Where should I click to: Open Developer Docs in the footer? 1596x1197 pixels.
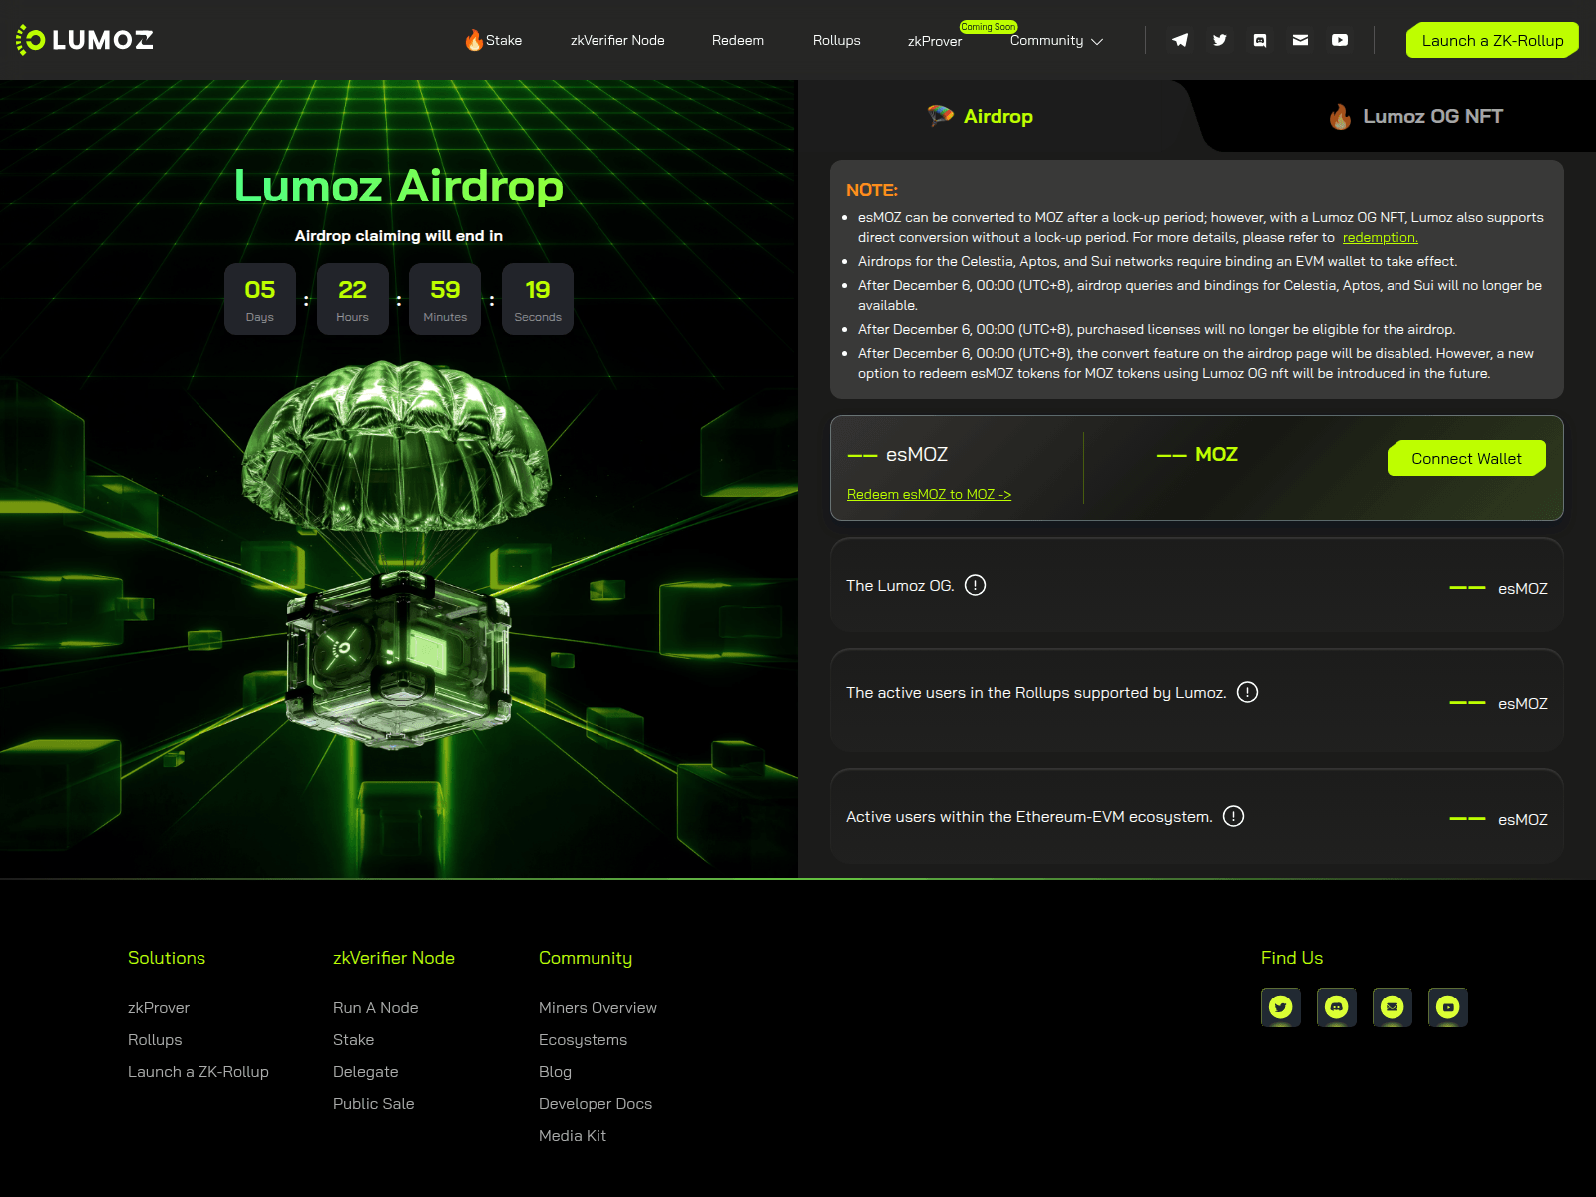pos(596,1104)
